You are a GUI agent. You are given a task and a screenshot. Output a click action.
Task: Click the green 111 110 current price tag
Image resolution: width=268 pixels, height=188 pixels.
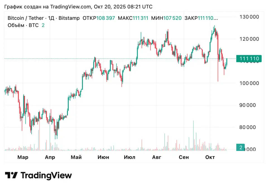(249, 58)
